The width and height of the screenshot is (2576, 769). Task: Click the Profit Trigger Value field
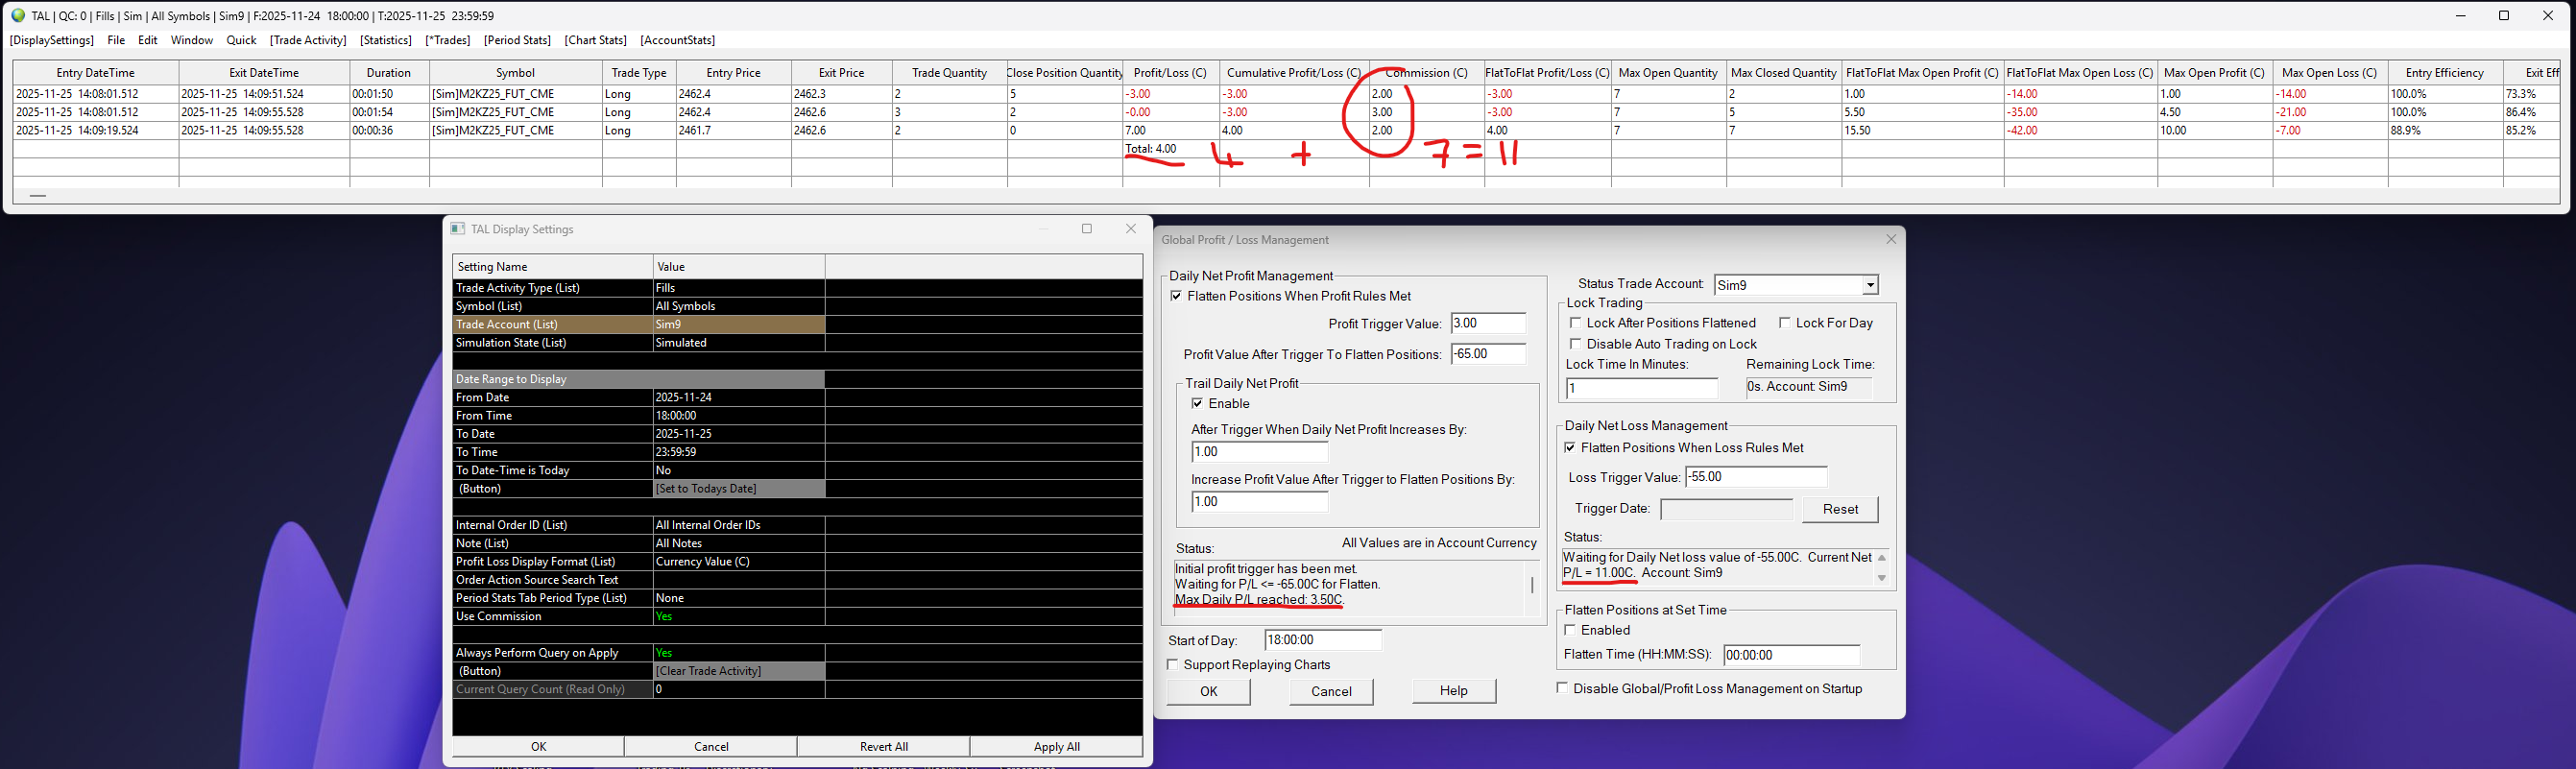coord(1488,324)
